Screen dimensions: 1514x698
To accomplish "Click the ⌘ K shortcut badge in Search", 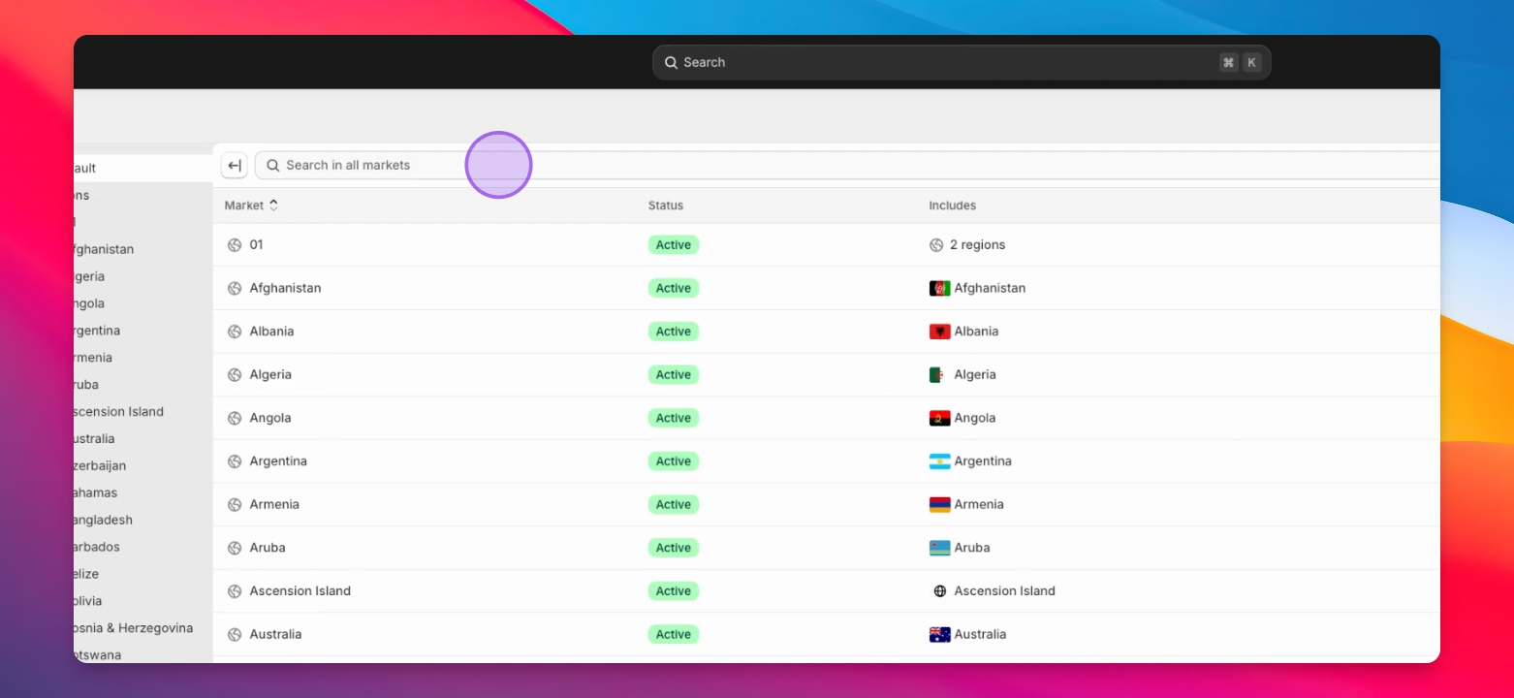I will point(1240,62).
